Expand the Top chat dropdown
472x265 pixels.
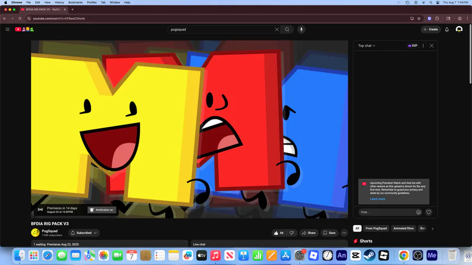[x=367, y=46]
